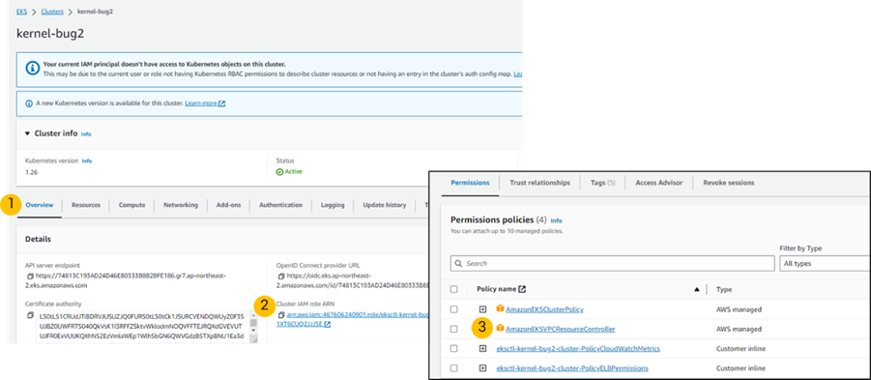Select all policies with header checkbox
The image size is (871, 380).
[454, 289]
